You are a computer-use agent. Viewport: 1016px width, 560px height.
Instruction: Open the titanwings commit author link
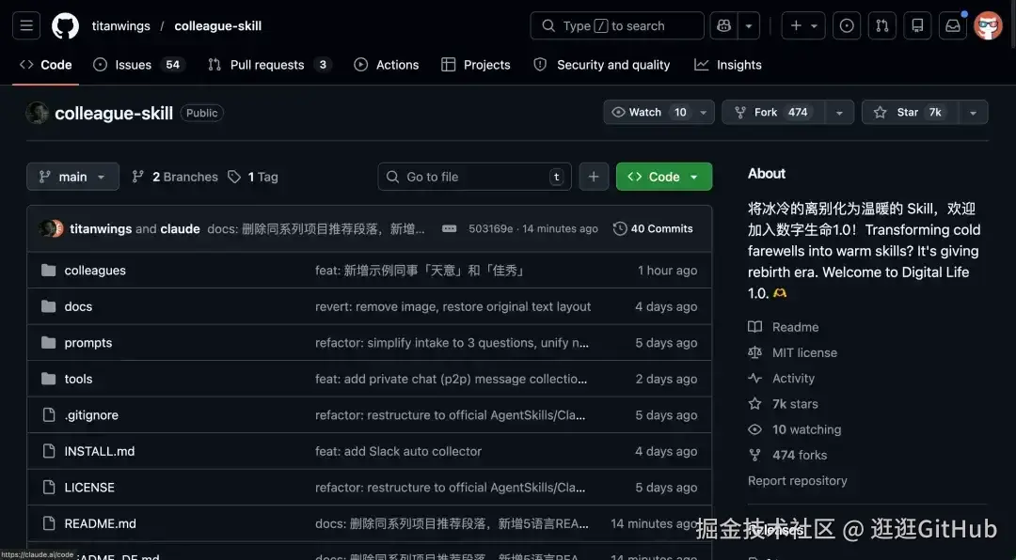[x=101, y=228]
